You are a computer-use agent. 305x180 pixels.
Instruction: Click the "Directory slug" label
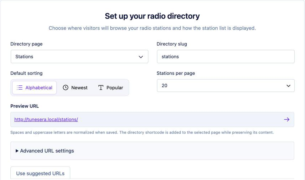coord(172,44)
